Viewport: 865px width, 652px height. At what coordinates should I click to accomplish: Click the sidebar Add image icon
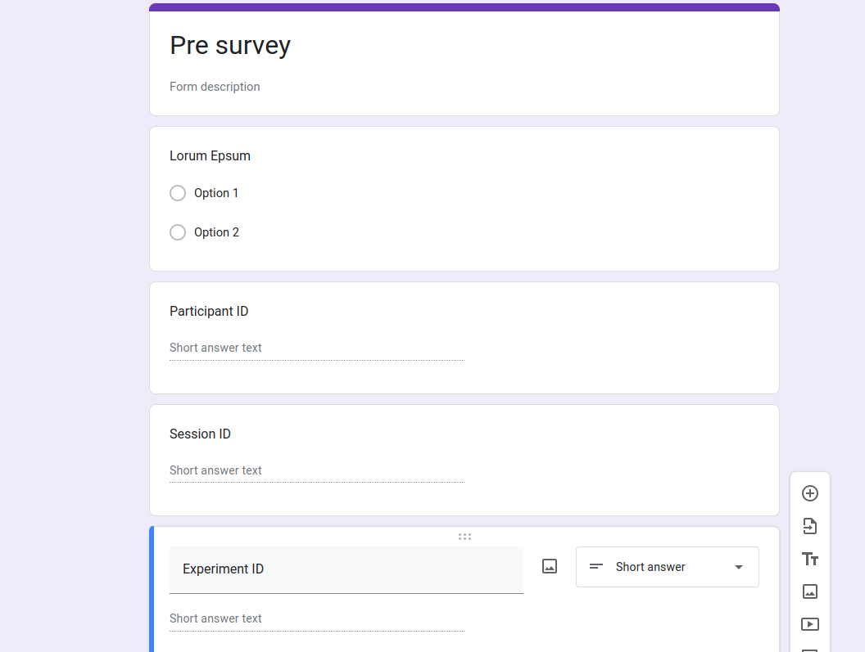pos(810,591)
